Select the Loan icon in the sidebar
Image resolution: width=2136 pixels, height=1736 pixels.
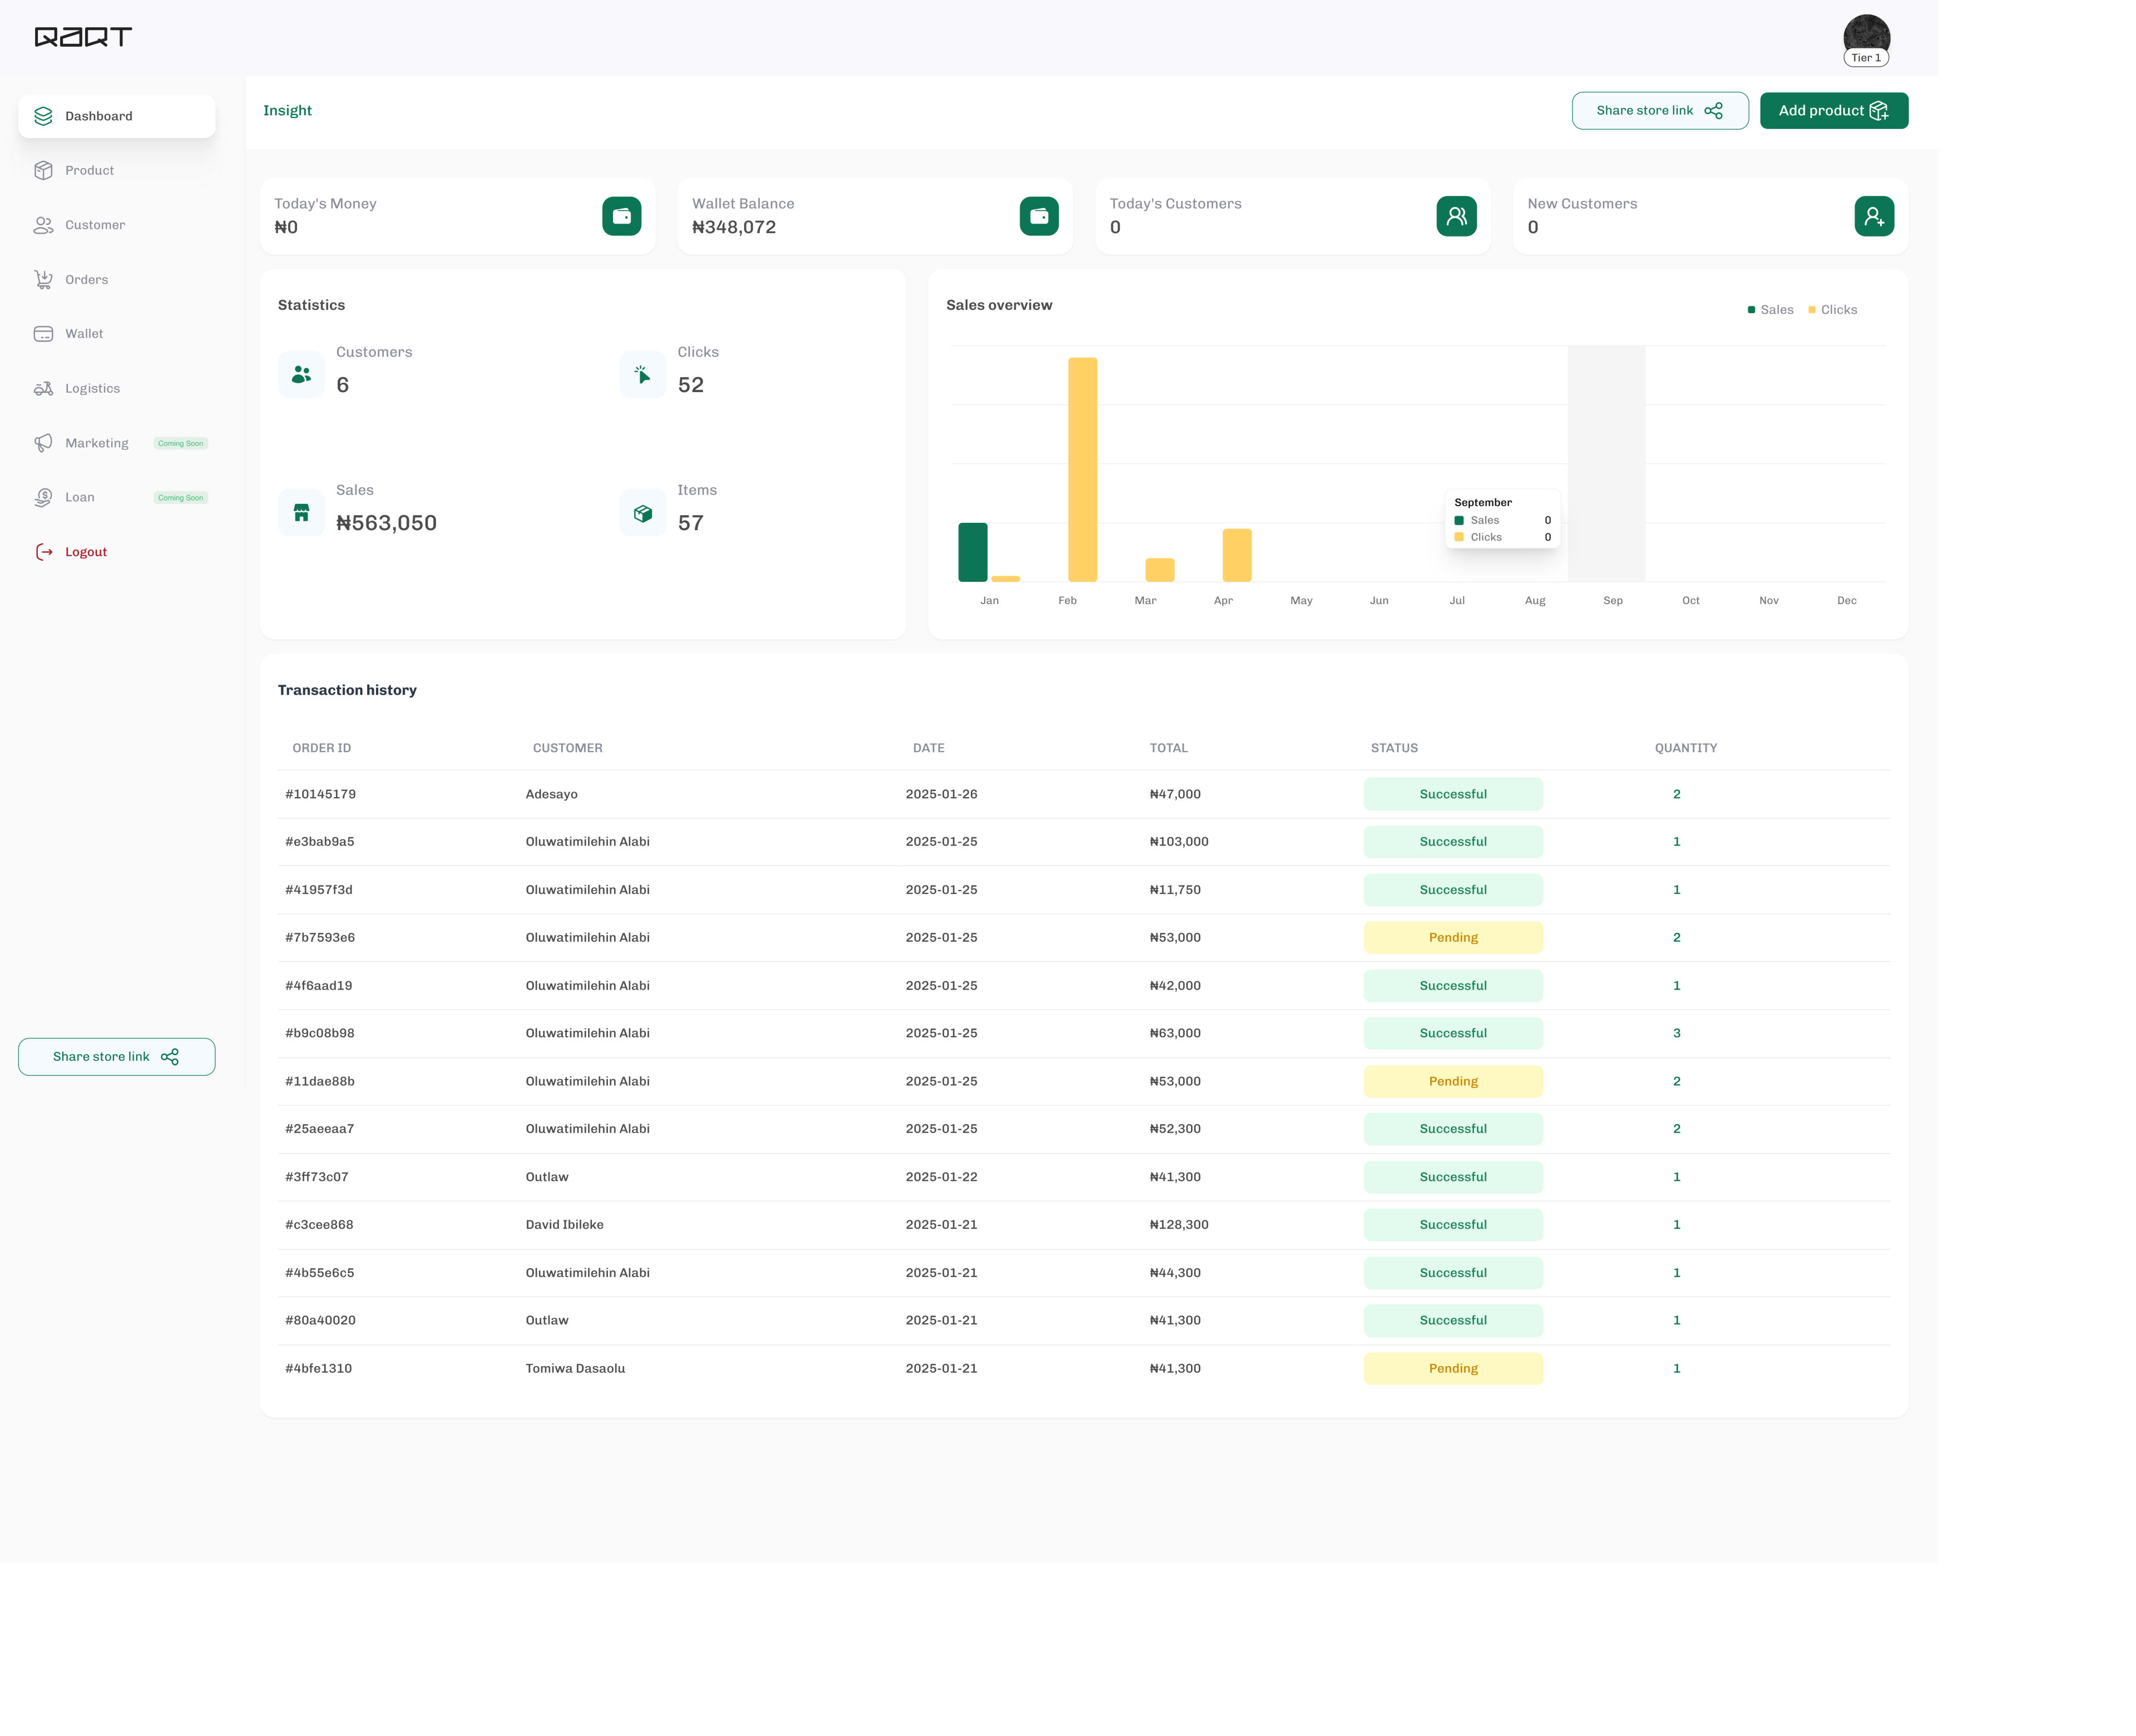click(x=44, y=497)
